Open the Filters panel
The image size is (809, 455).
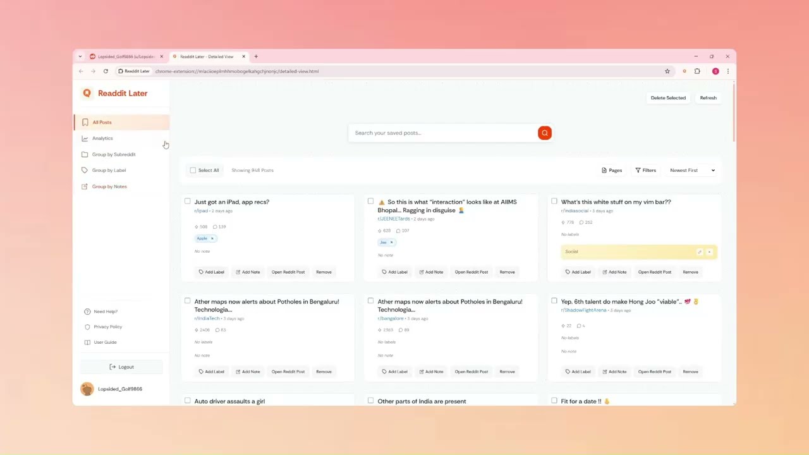pos(645,170)
